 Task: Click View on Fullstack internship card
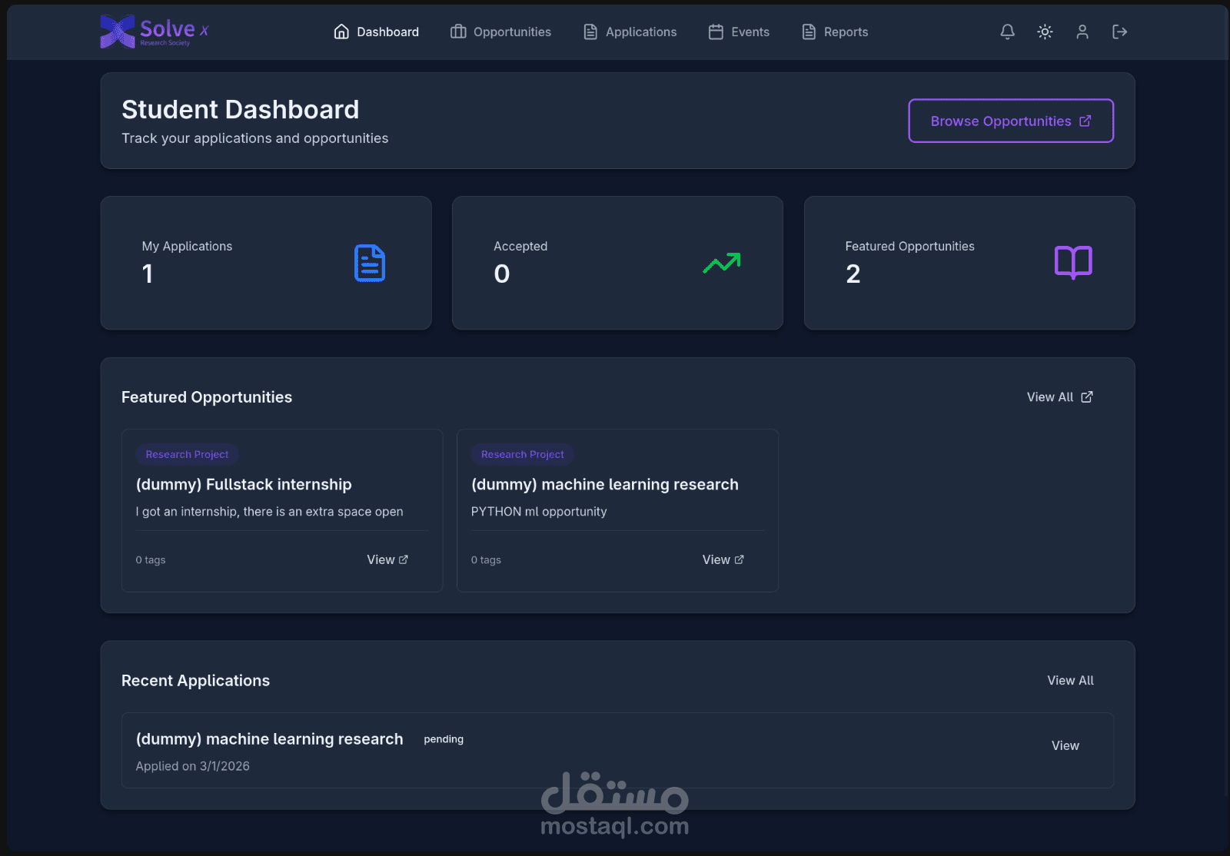pyautogui.click(x=387, y=559)
